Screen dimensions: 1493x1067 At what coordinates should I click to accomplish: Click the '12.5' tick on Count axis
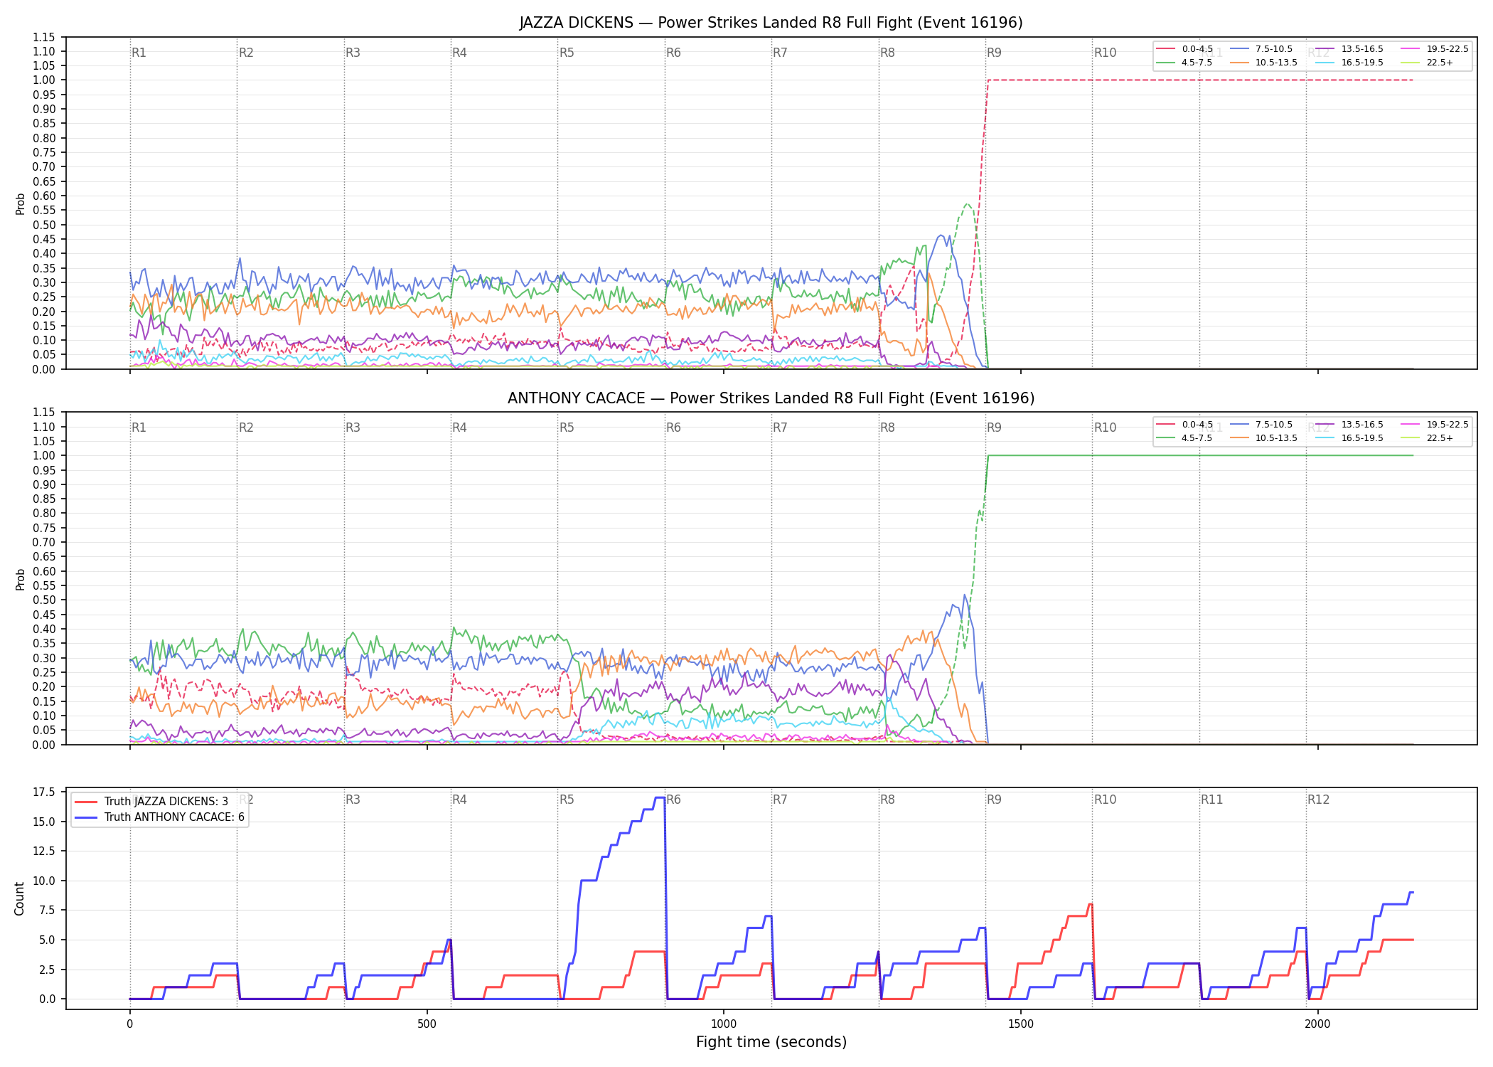click(44, 851)
